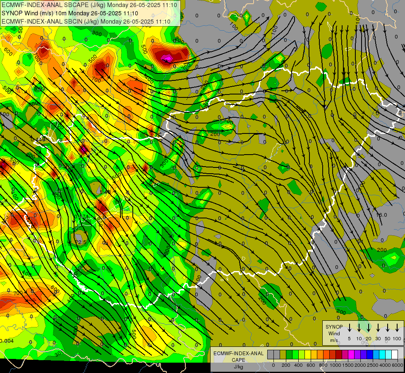Click the '0.449' value on the map
Screen dimensions: 405x373
(x=38, y=140)
